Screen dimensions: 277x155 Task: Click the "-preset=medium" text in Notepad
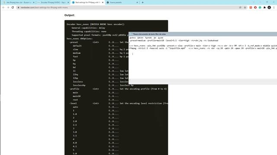pos(137,40)
